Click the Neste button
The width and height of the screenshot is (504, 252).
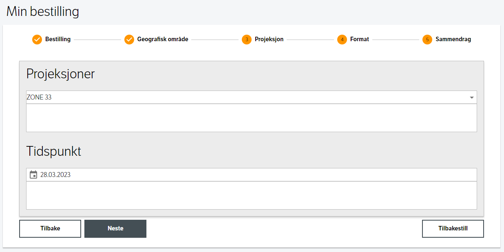[x=115, y=229]
